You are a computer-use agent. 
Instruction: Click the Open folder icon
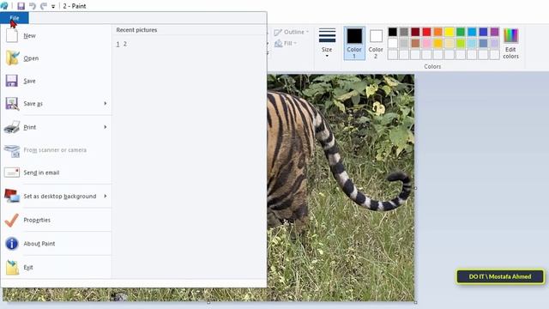(x=12, y=58)
